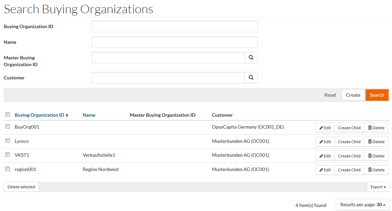This screenshot has width=392, height=211.
Task: Expand the Results per page selector
Action: click(x=363, y=205)
